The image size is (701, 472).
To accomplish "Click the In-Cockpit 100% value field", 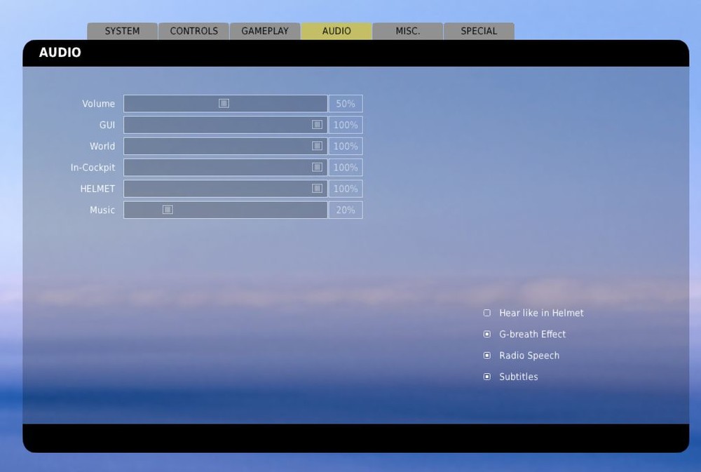I will [x=346, y=168].
